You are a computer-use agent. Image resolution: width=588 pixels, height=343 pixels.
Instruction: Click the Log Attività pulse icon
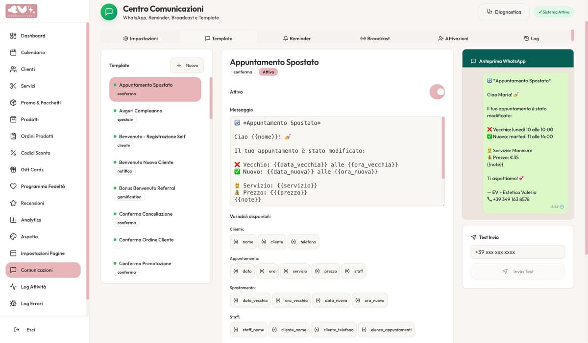click(x=13, y=287)
